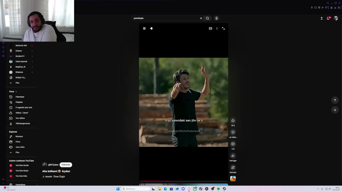Open the account avatar menu
This screenshot has width=342, height=192.
pyautogui.click(x=336, y=18)
